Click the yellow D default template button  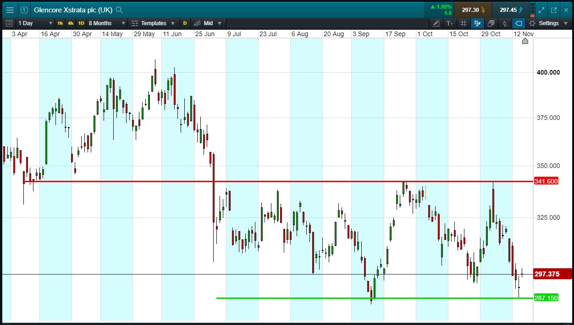(x=185, y=23)
